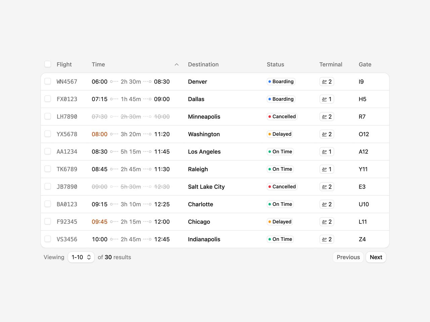Tick the VS3456 row checkbox
This screenshot has width=430, height=322.
(48, 239)
